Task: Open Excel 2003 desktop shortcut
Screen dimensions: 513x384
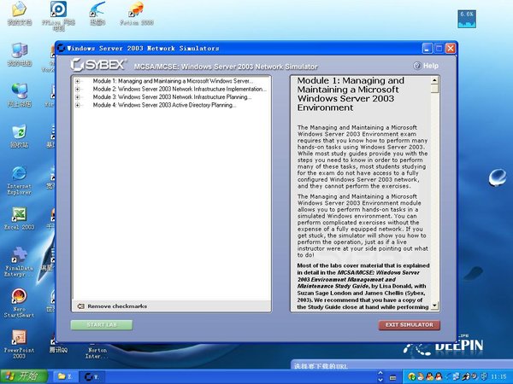Action: pos(20,218)
